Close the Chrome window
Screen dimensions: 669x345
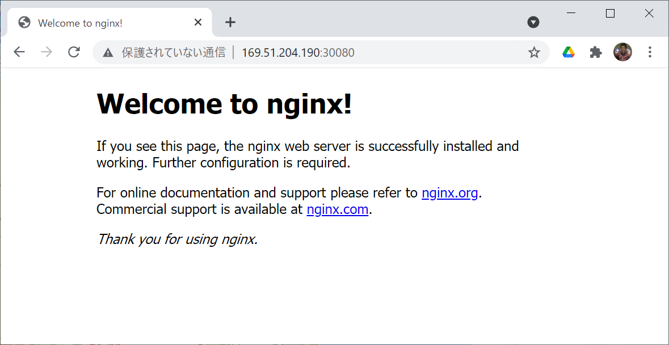649,13
